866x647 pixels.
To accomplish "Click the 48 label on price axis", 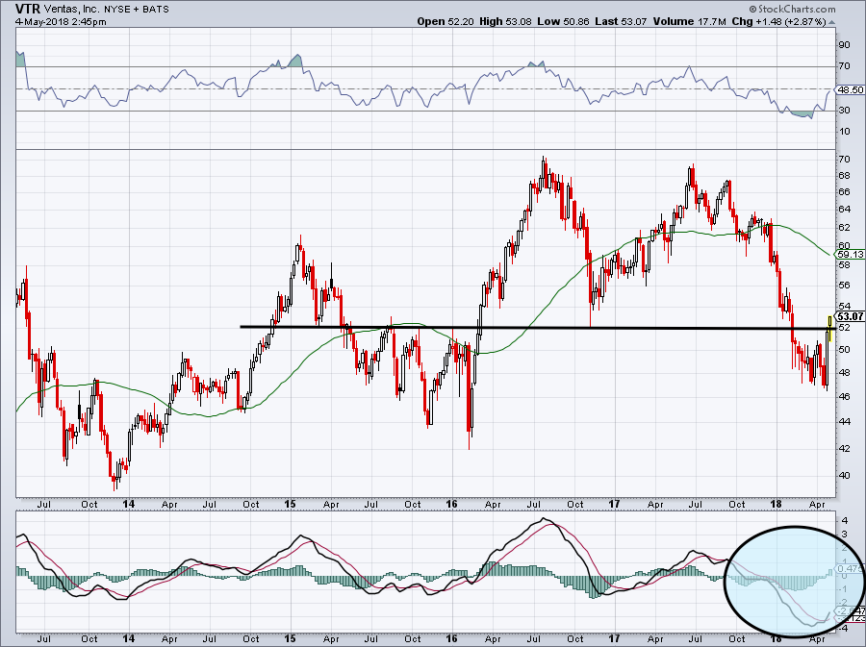I will (x=844, y=372).
